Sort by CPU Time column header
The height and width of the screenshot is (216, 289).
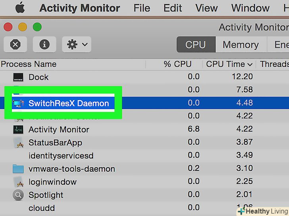click(x=229, y=64)
